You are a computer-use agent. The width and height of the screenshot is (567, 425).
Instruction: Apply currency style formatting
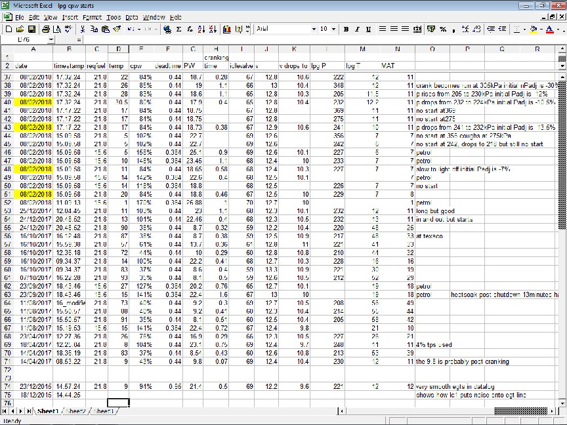click(431, 30)
